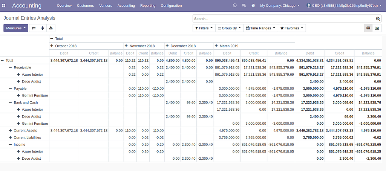Open the debug bug icon
386x171 pixels.
pos(253,5)
